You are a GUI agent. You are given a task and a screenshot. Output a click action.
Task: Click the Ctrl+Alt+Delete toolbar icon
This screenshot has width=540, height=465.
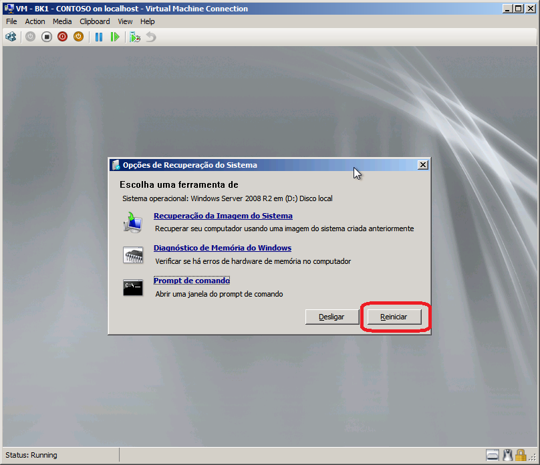pyautogui.click(x=11, y=37)
